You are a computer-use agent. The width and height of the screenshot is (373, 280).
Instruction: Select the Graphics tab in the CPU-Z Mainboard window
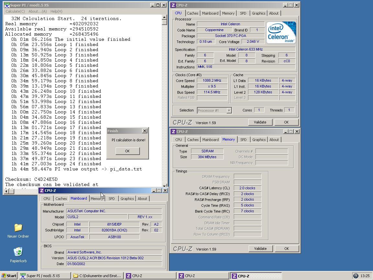[x=127, y=199]
